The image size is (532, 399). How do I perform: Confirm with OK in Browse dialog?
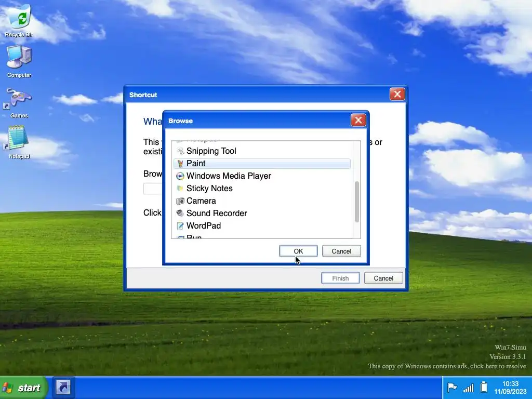(298, 251)
